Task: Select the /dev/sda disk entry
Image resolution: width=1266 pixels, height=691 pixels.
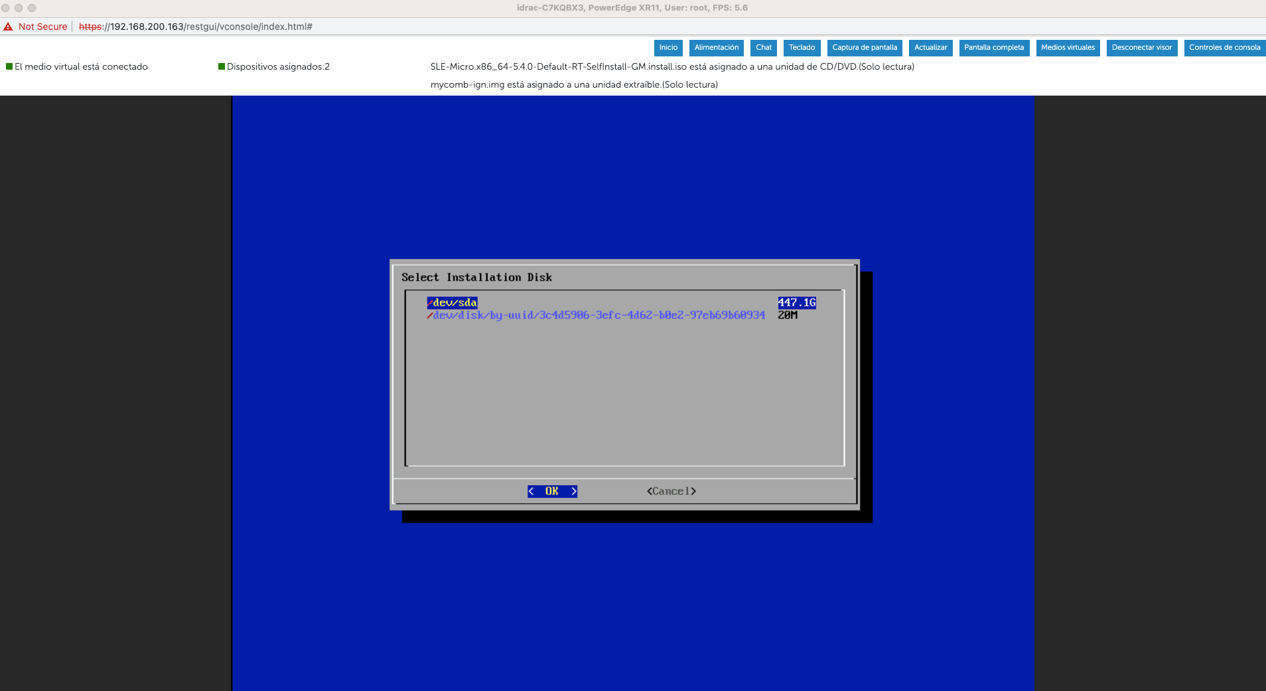Action: [452, 303]
